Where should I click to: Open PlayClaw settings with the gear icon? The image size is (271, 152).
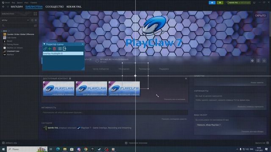click(x=252, y=61)
